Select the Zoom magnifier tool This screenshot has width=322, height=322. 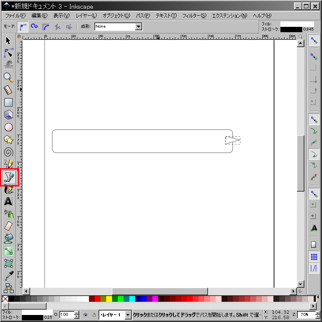[8, 78]
